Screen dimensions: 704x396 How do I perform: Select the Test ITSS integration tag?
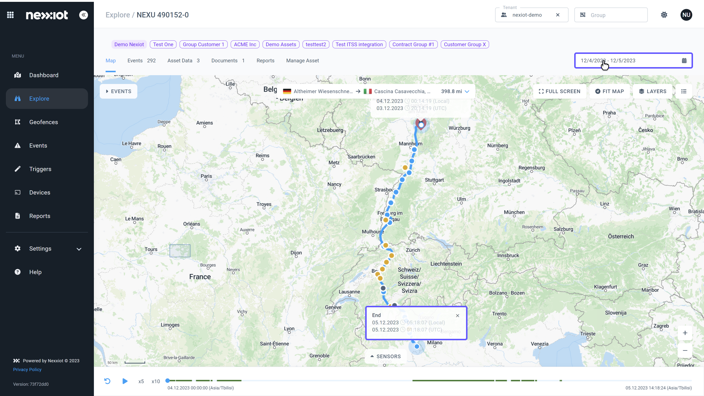click(x=359, y=44)
